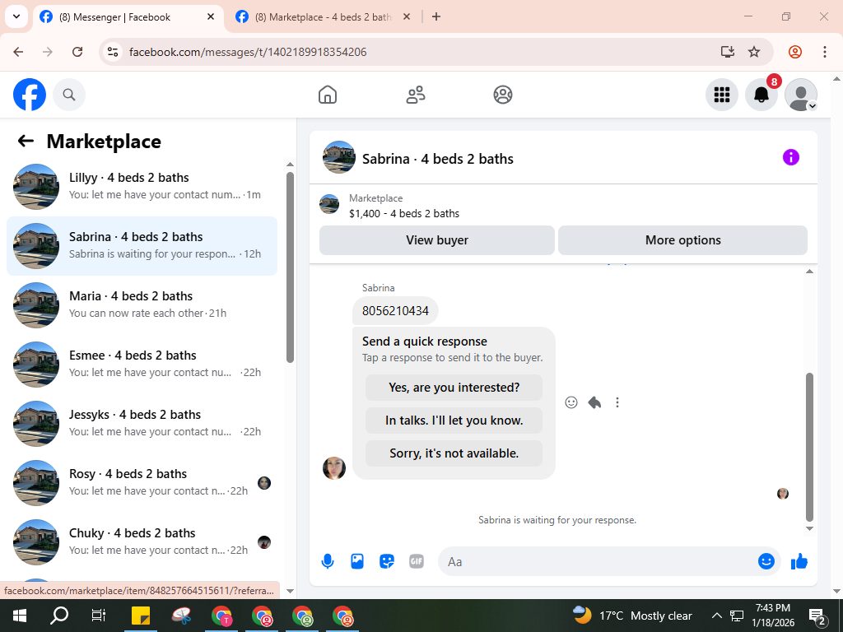Choose a GIF icon
The image size is (843, 632).
[x=416, y=561]
